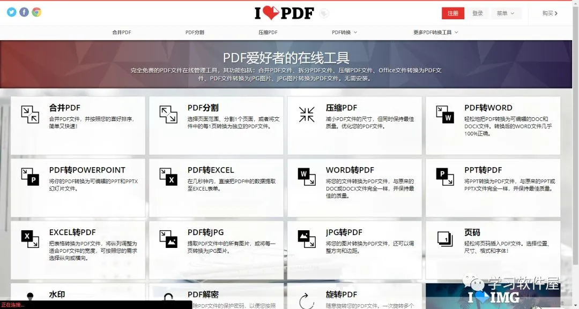Open the WORD转PDF card title

tap(350, 170)
